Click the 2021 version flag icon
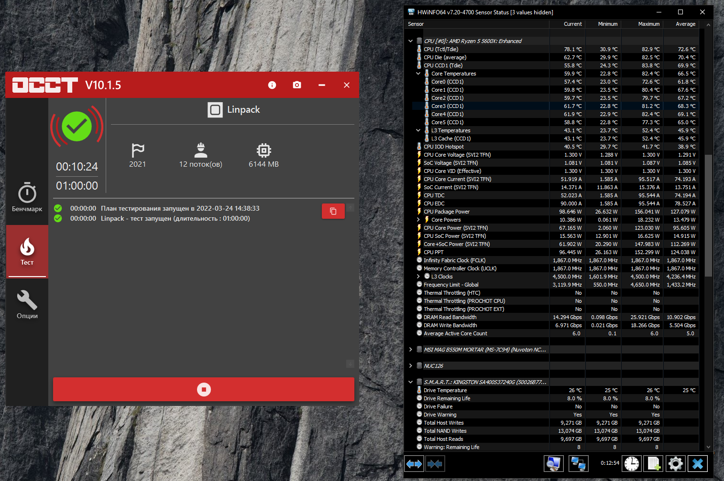The width and height of the screenshot is (724, 481). pos(138,150)
